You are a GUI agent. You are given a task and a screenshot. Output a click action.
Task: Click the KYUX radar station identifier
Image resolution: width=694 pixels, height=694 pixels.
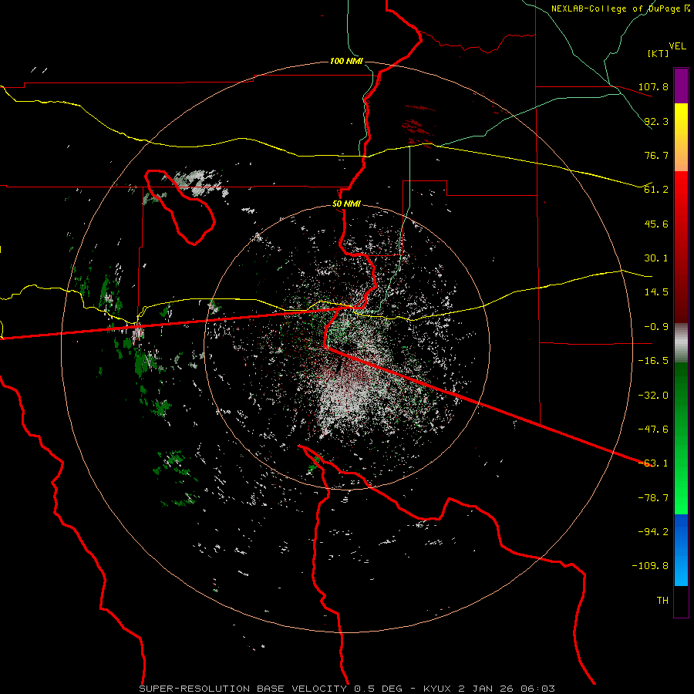[439, 689]
